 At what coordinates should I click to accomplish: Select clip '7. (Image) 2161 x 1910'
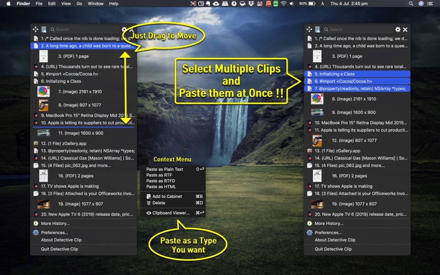pyautogui.click(x=84, y=92)
